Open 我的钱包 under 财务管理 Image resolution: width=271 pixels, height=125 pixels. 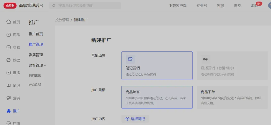pyautogui.click(x=35, y=75)
